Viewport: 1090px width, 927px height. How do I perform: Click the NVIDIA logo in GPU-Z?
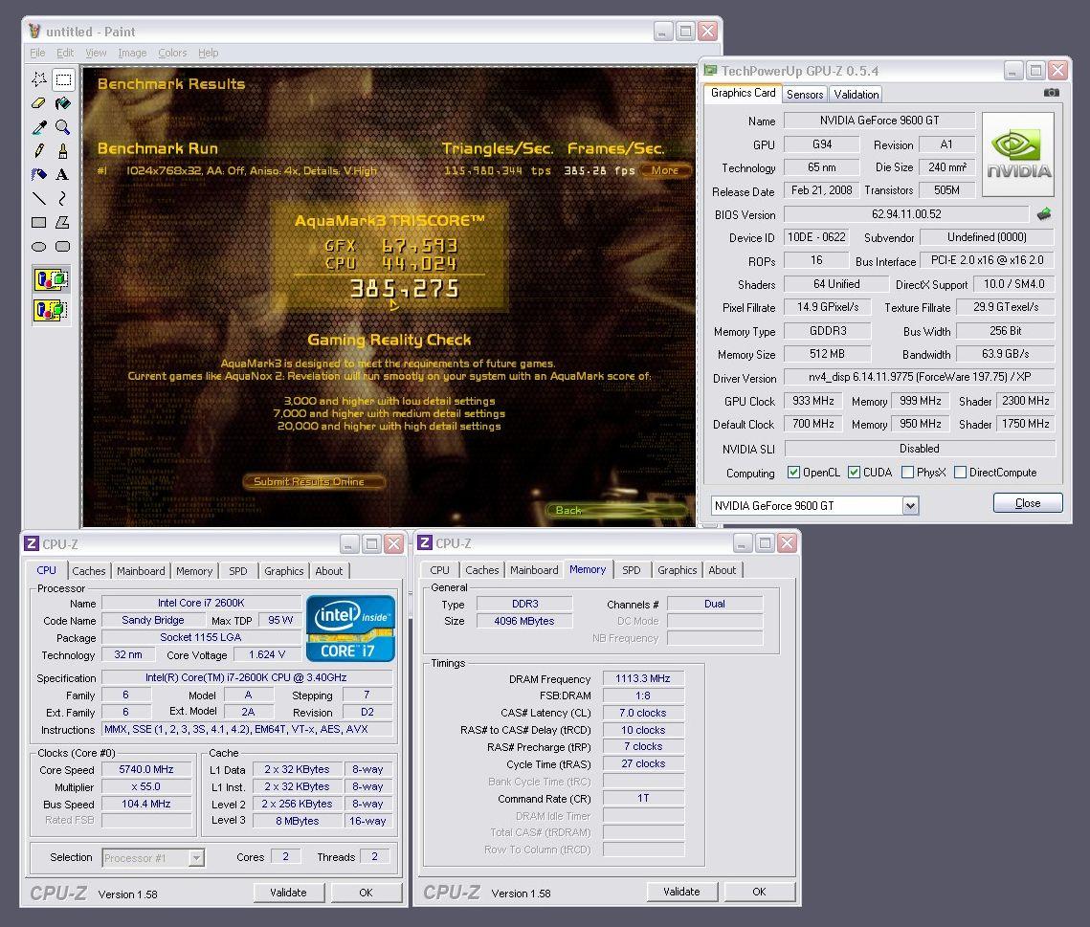[1018, 154]
